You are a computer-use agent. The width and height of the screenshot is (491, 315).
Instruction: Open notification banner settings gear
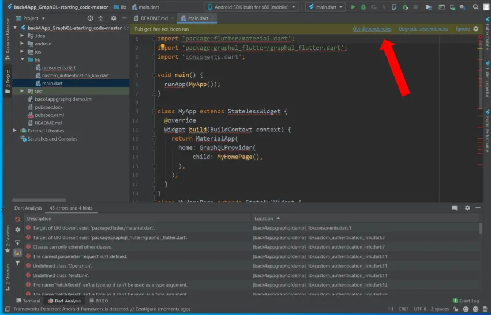(x=475, y=29)
